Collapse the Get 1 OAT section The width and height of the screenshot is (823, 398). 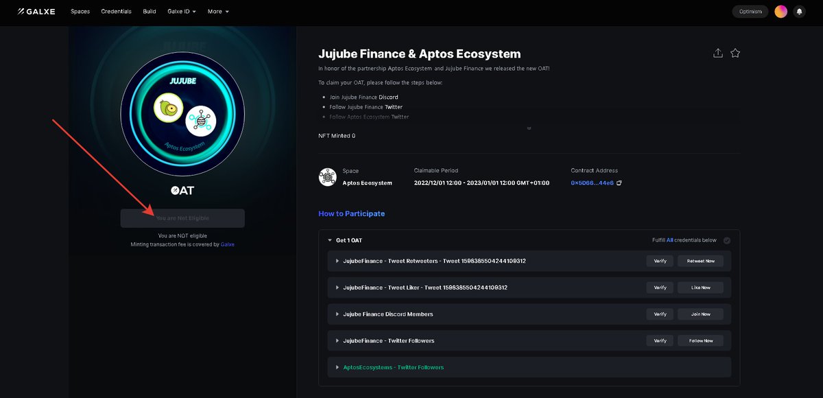tap(329, 239)
